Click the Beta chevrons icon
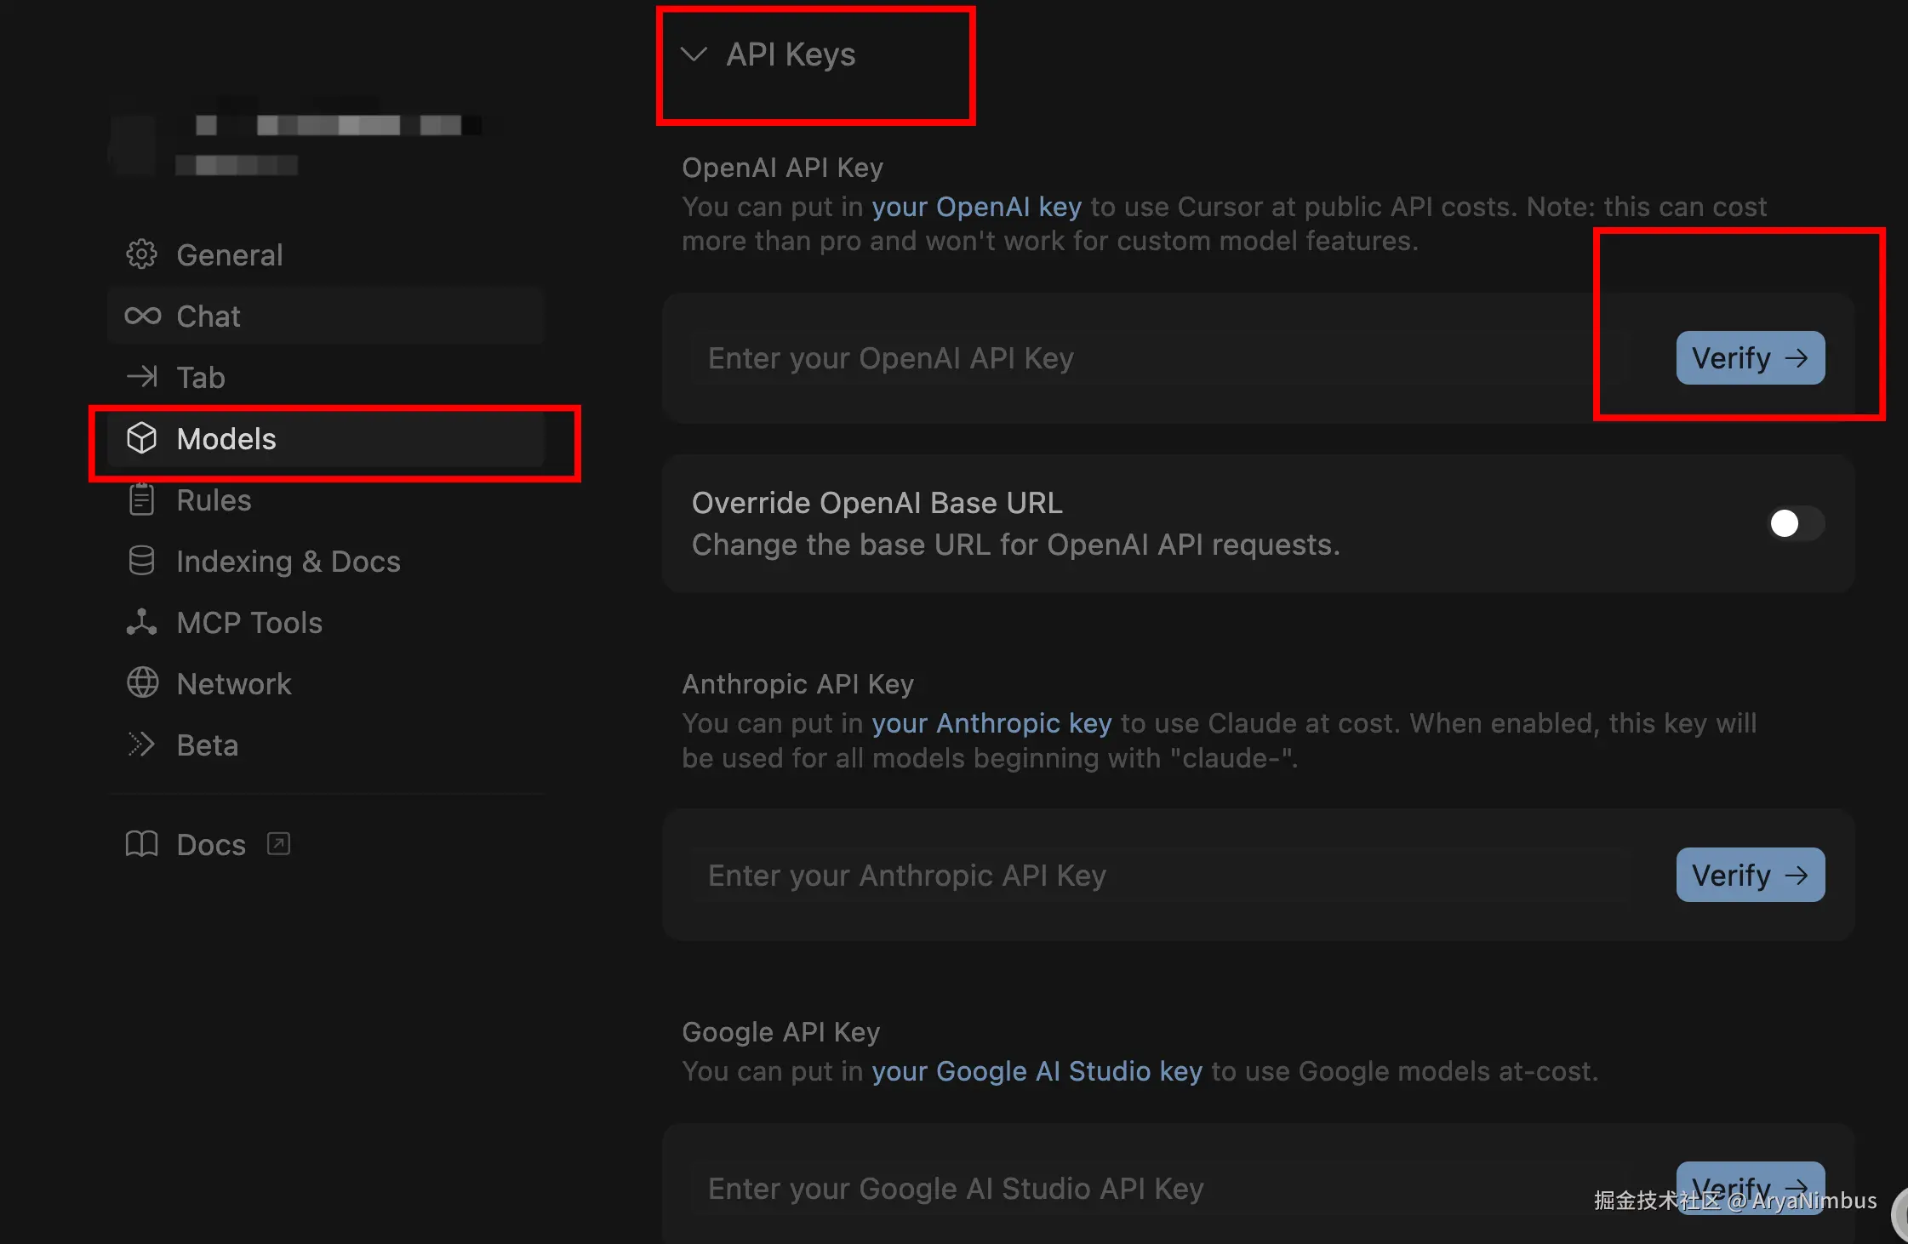This screenshot has width=1908, height=1244. (x=141, y=745)
